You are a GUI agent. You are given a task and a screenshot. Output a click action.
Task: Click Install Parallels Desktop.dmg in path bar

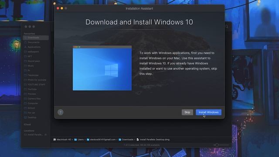(153, 140)
